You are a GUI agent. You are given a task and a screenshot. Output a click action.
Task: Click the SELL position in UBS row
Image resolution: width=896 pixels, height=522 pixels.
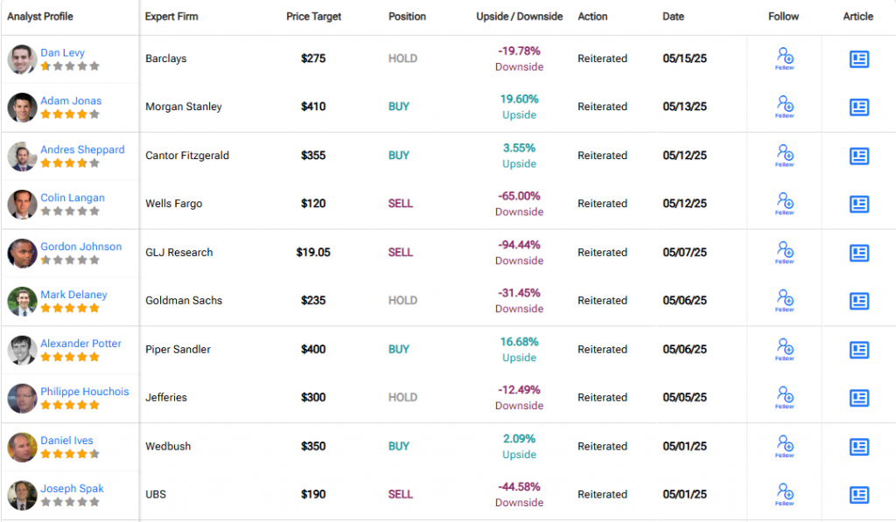[x=401, y=495]
